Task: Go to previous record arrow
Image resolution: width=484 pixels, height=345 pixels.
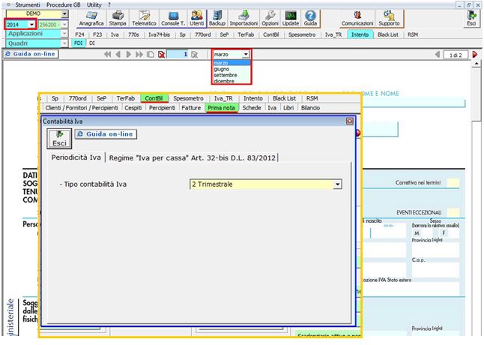Action: (118, 54)
